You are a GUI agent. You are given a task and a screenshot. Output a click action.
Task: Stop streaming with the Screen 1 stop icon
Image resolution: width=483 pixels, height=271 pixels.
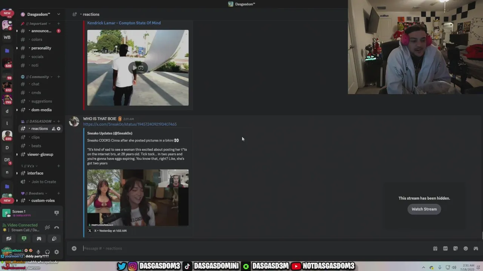click(56, 213)
